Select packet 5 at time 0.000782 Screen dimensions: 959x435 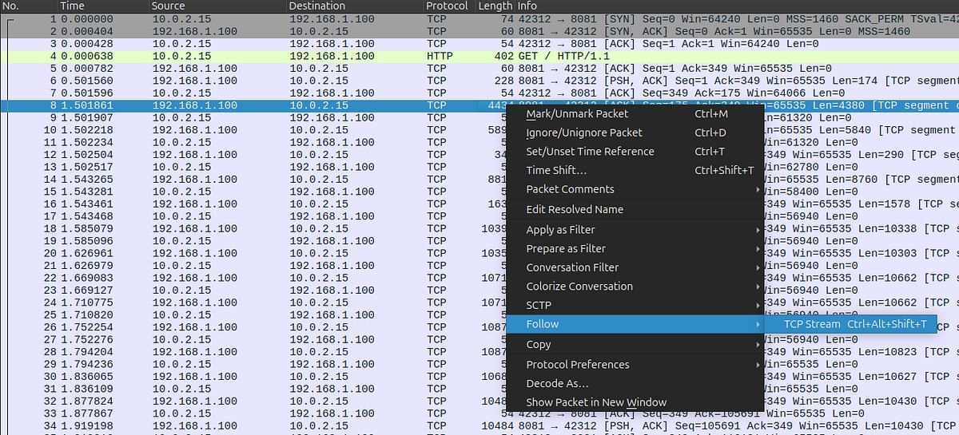[479, 68]
